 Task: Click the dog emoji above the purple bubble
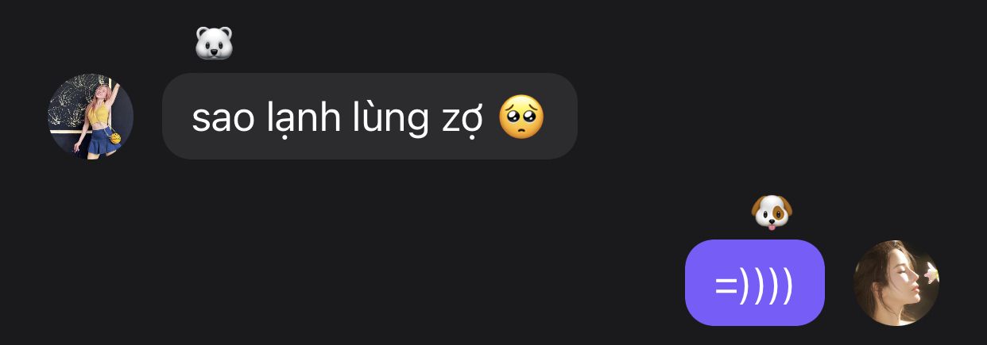(772, 211)
